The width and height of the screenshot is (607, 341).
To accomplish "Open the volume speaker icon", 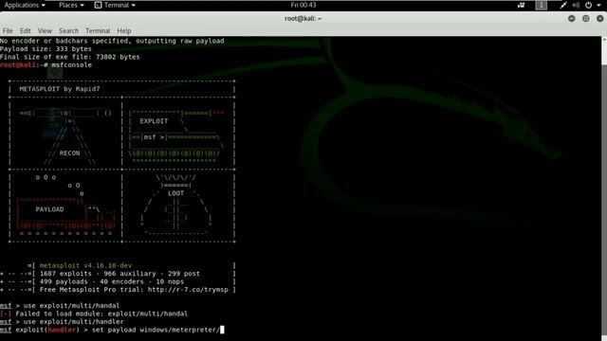I will pos(576,5).
